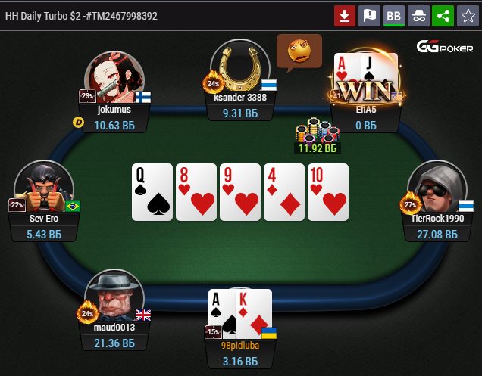Click the GGPoker logo

[445, 47]
